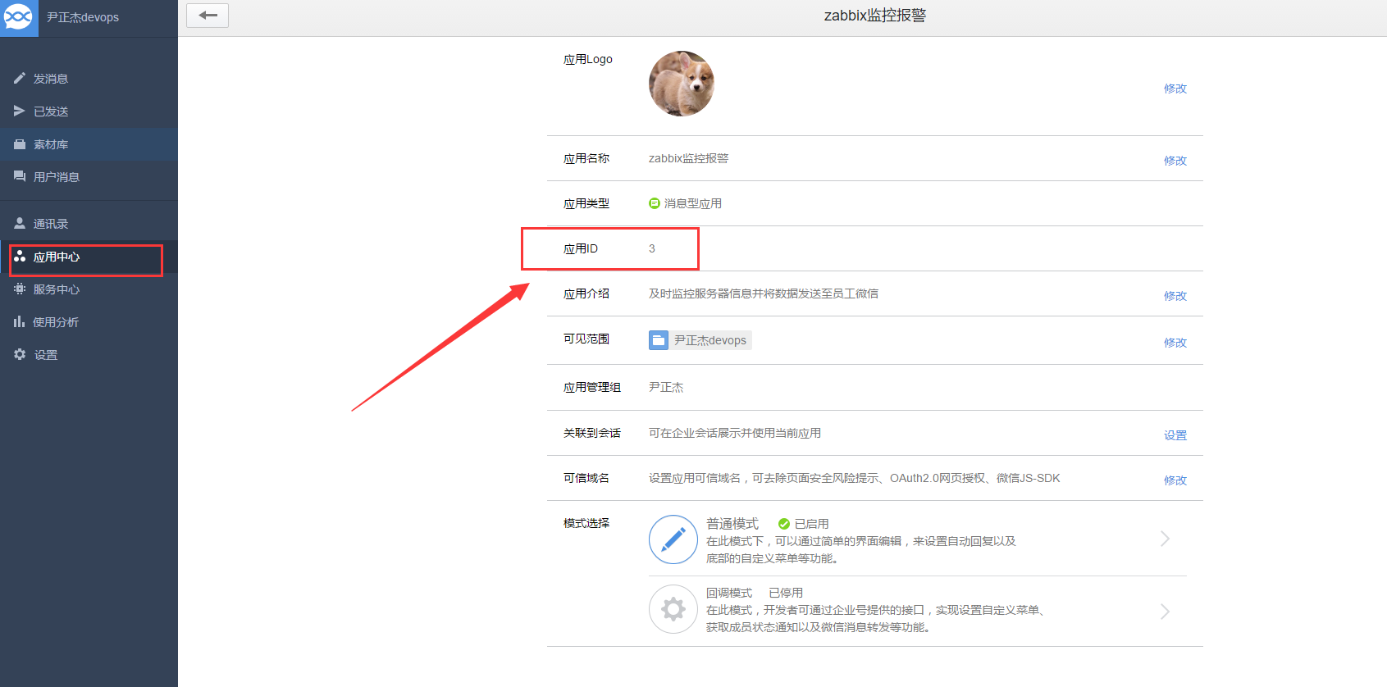Open 设置 in the sidebar

pos(89,355)
